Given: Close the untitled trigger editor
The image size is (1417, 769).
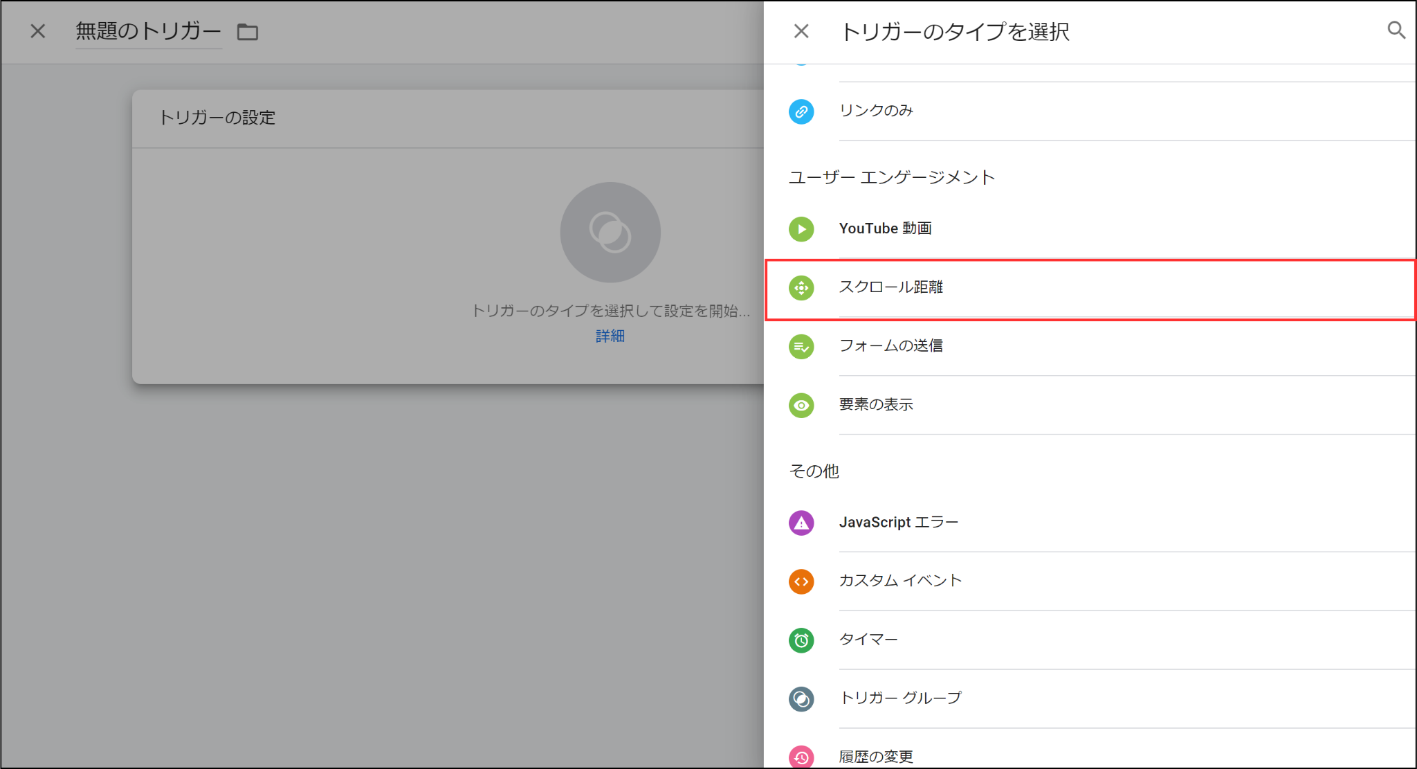Looking at the screenshot, I should pyautogui.click(x=38, y=31).
